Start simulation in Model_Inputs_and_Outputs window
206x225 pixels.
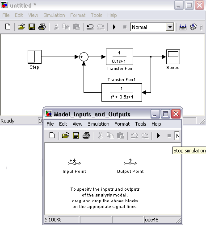[159, 136]
